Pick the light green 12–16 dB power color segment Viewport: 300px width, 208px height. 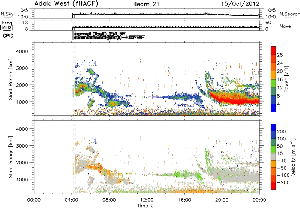(x=273, y=83)
